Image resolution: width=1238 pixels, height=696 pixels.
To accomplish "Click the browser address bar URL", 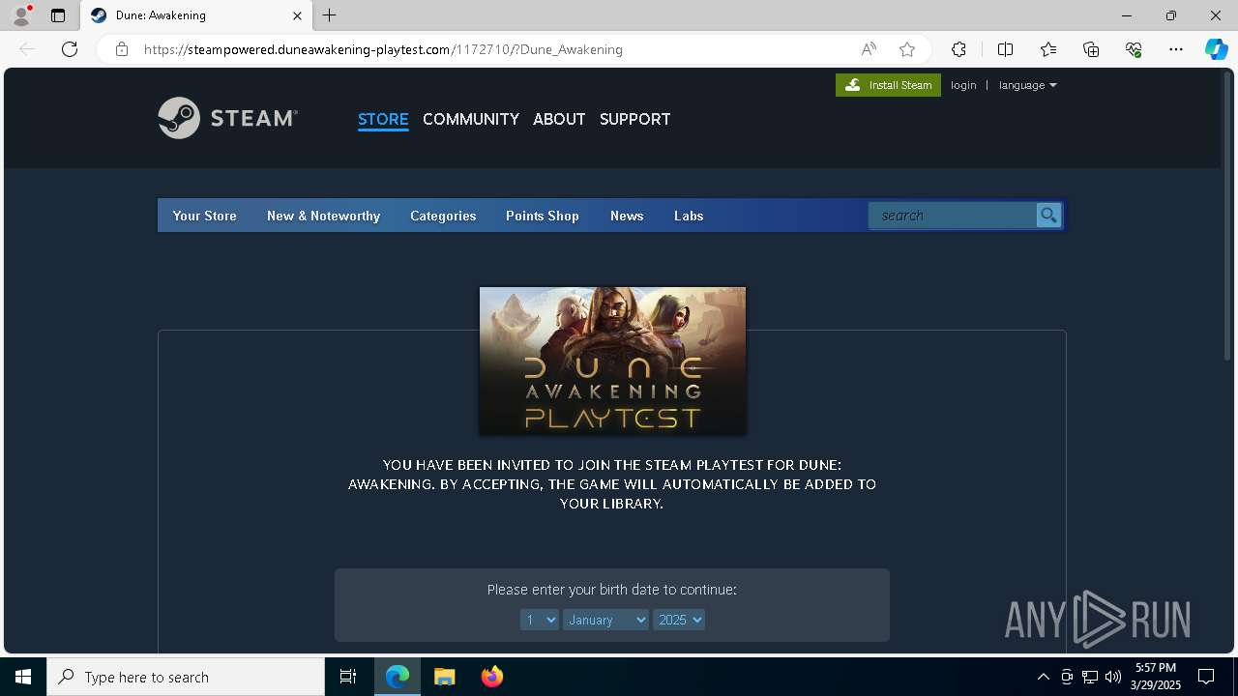I will pyautogui.click(x=383, y=49).
